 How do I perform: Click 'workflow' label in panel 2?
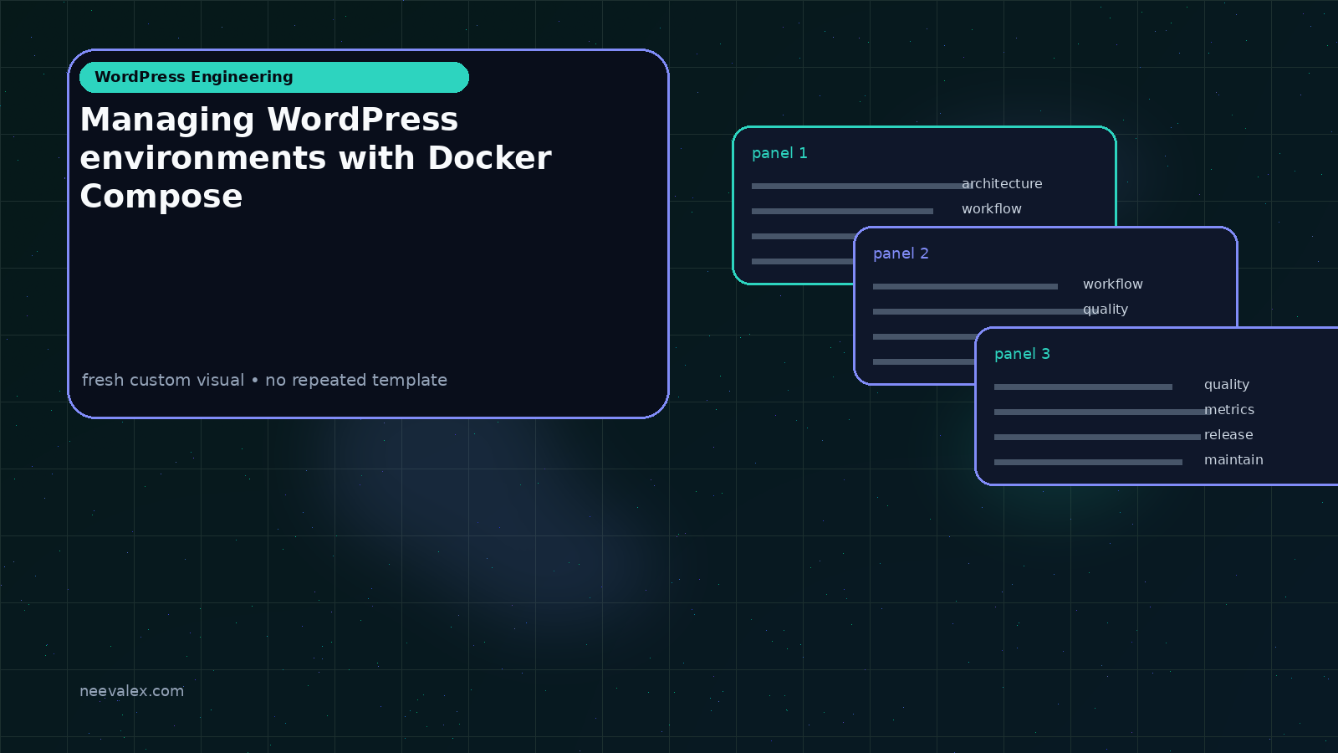point(1113,284)
